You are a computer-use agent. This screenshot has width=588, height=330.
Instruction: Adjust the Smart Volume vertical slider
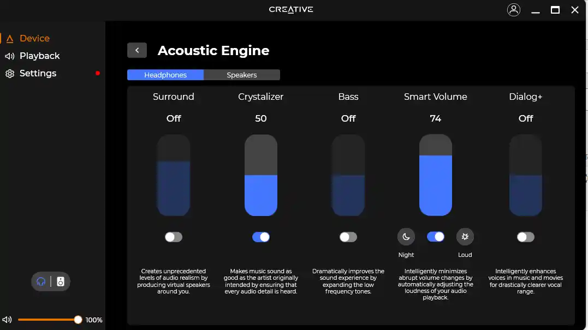coord(436,175)
